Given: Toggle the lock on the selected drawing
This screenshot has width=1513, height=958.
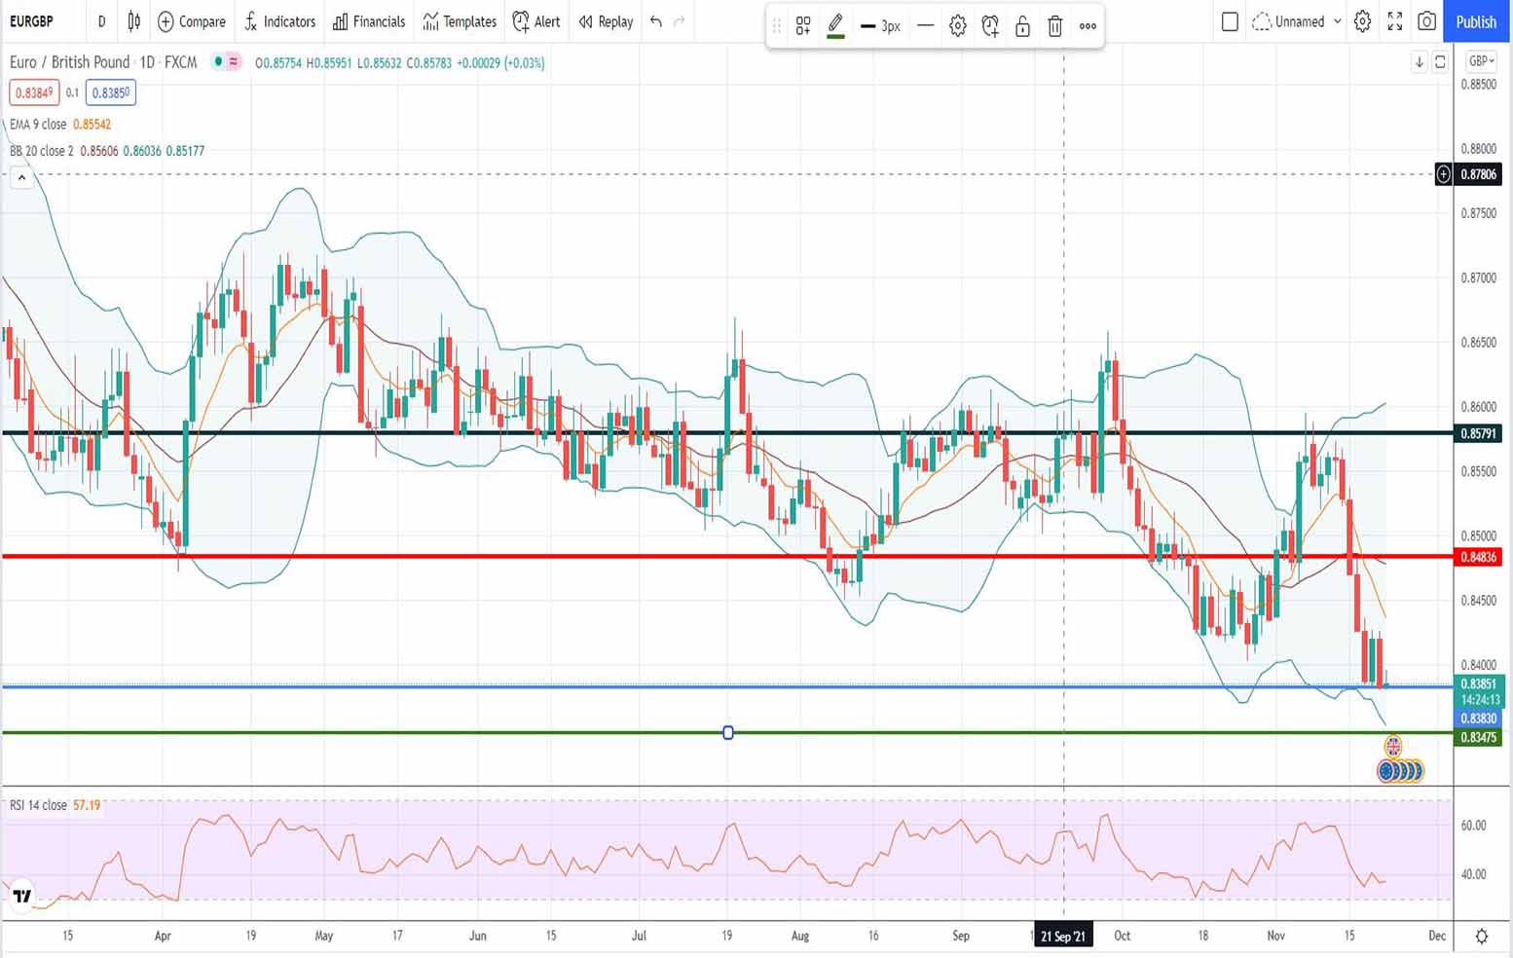Looking at the screenshot, I should coord(1022,26).
